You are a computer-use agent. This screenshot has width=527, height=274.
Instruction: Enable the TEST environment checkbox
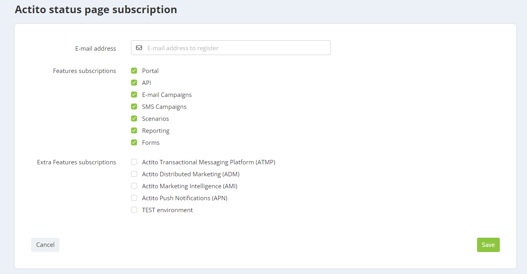pos(134,210)
